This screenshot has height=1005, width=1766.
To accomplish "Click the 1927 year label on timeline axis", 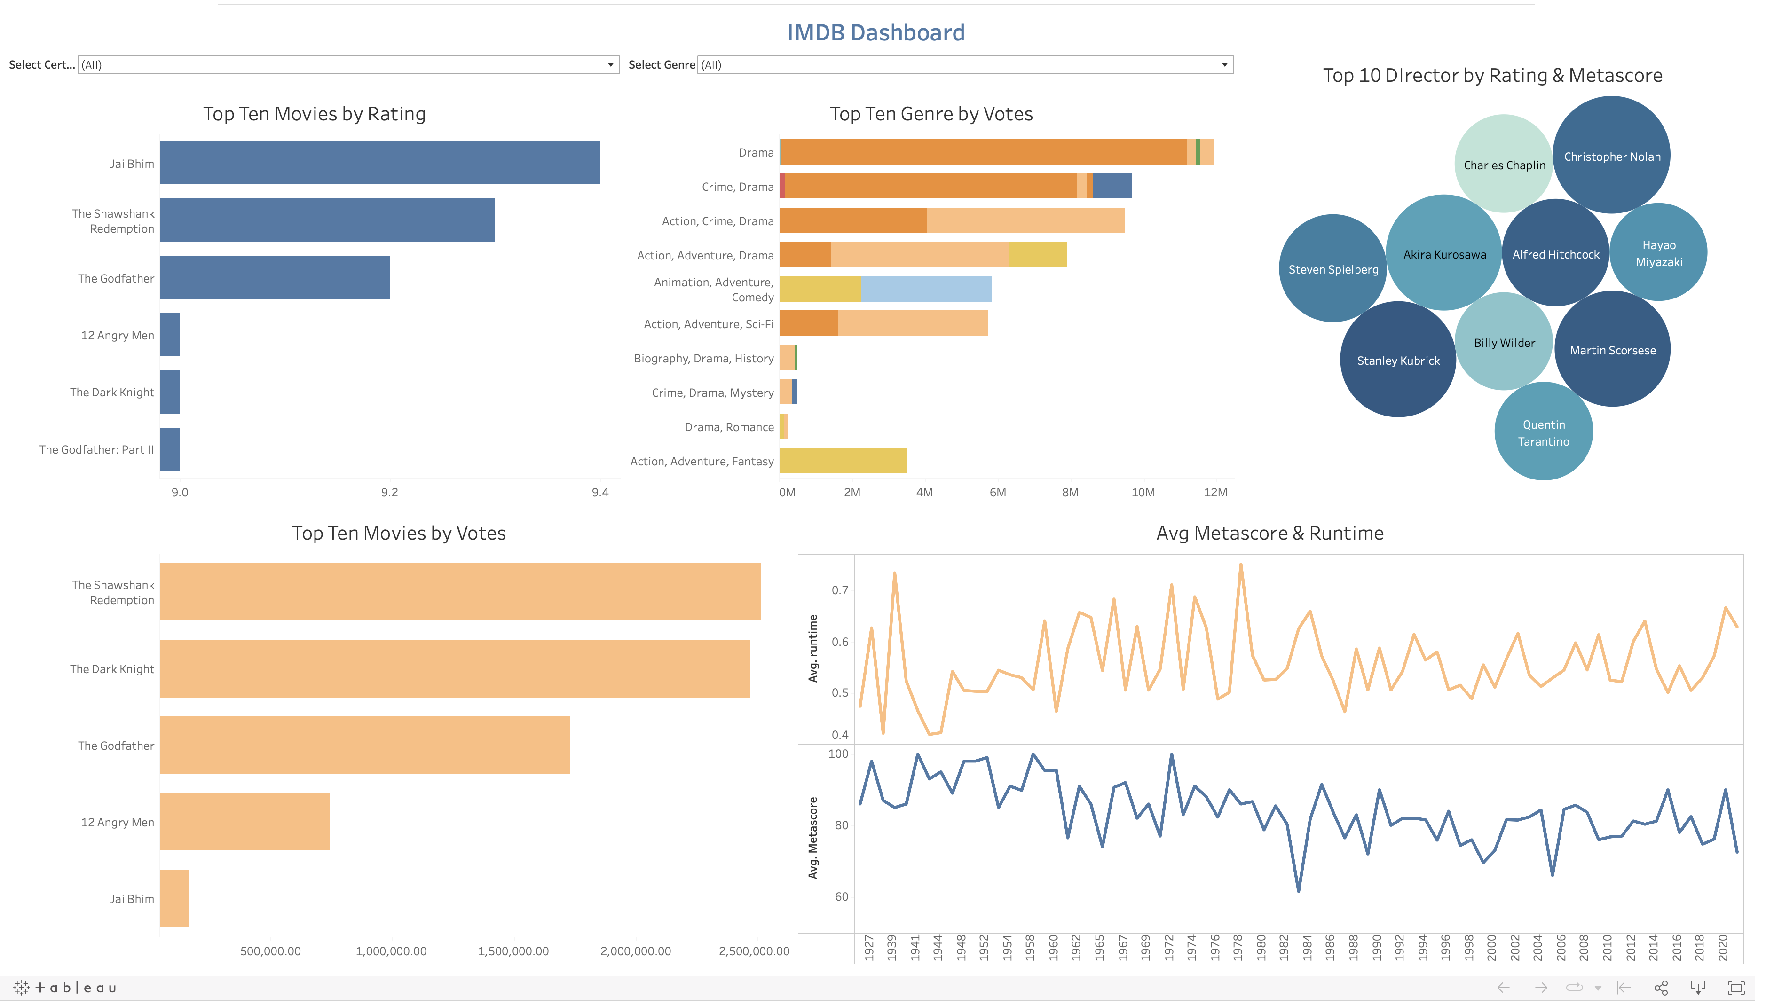I will click(x=869, y=948).
